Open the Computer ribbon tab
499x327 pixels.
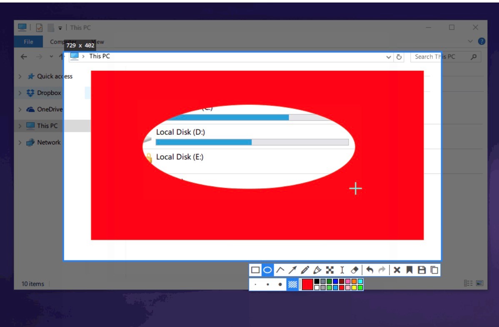(63, 42)
